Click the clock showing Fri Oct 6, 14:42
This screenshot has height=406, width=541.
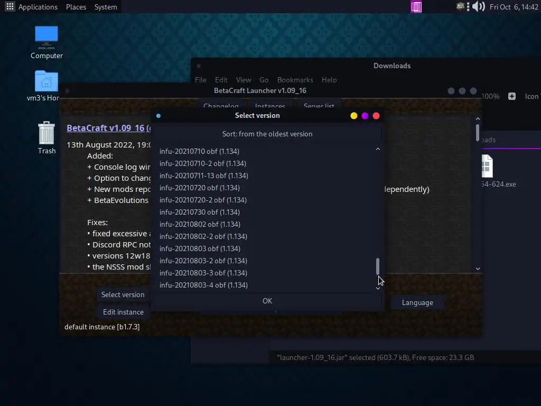coord(514,7)
